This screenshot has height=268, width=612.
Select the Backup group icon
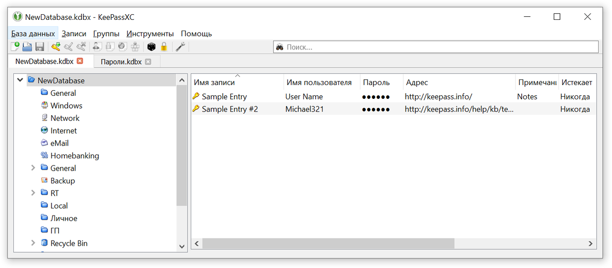point(44,180)
